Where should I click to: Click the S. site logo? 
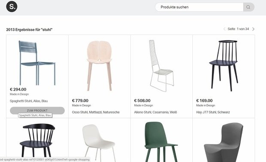coord(12,6)
